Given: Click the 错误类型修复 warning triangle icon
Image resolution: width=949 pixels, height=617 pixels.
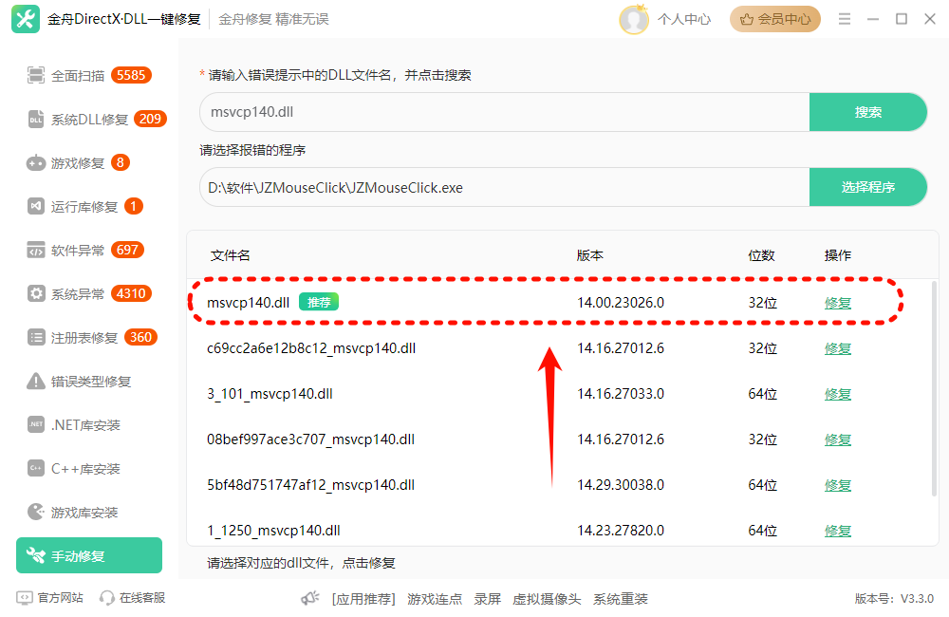Looking at the screenshot, I should point(36,381).
